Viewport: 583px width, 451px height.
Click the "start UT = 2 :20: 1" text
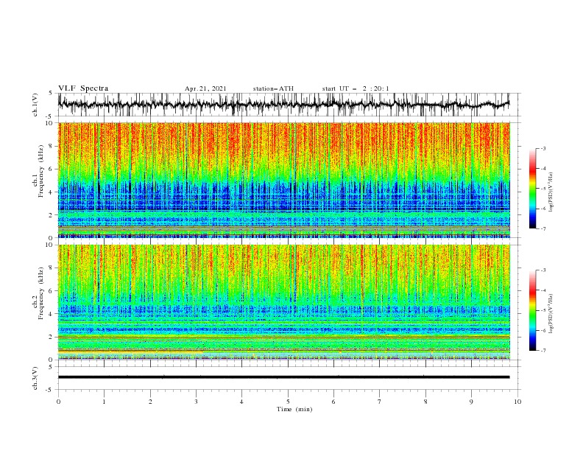click(x=356, y=88)
